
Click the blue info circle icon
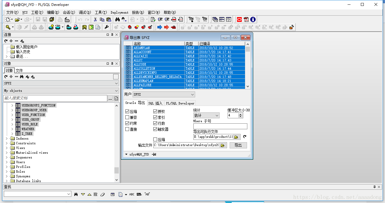[x=253, y=19]
